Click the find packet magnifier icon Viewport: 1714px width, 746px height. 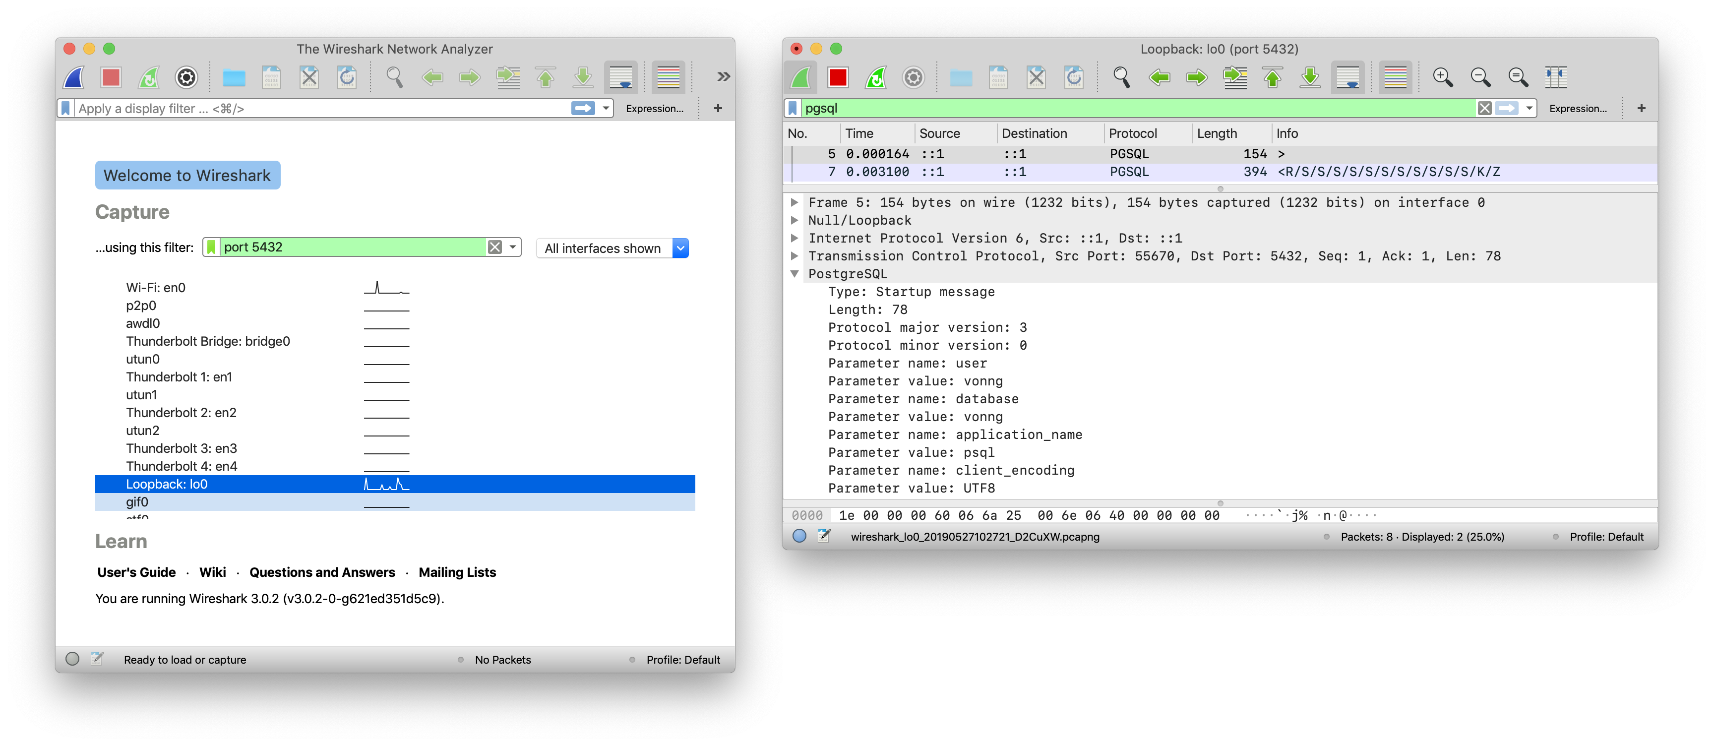click(x=1121, y=77)
